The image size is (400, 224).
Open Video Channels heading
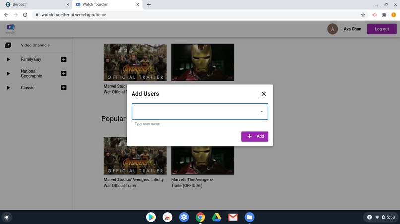pos(35,45)
